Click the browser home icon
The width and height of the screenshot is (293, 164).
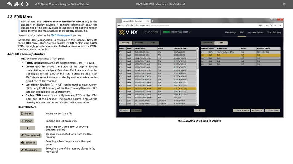[x=132, y=25]
